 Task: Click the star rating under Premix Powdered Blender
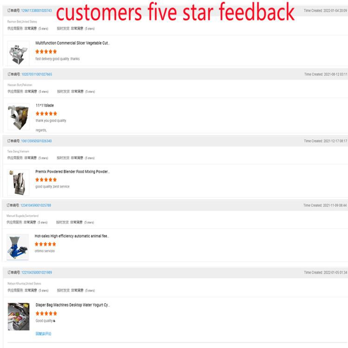46,180
